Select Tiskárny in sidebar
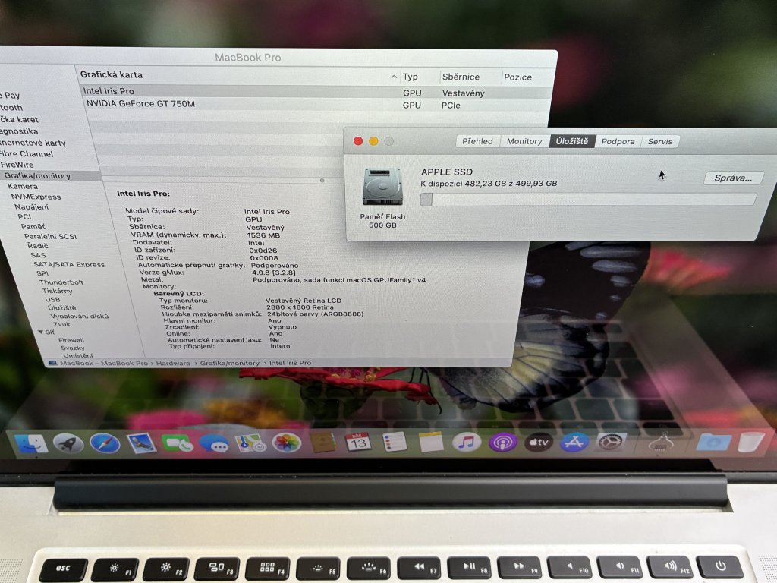Viewport: 777px width, 583px height. 57,291
